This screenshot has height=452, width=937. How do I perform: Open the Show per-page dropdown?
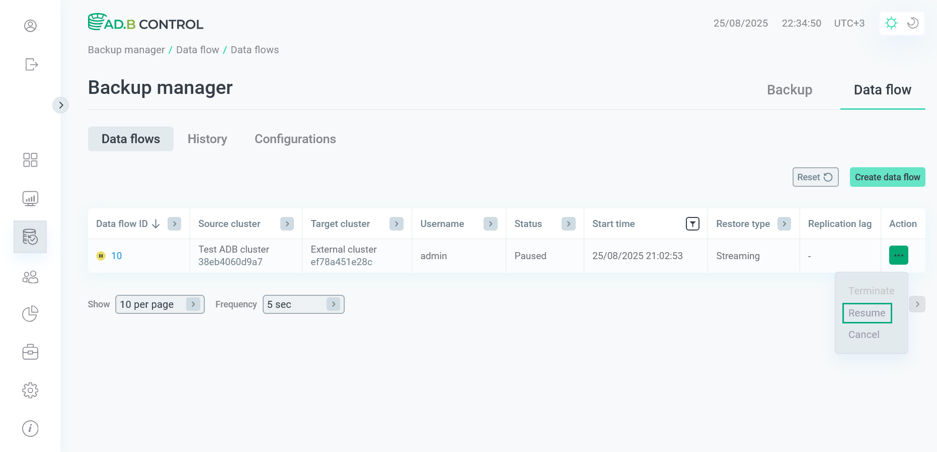click(x=160, y=304)
